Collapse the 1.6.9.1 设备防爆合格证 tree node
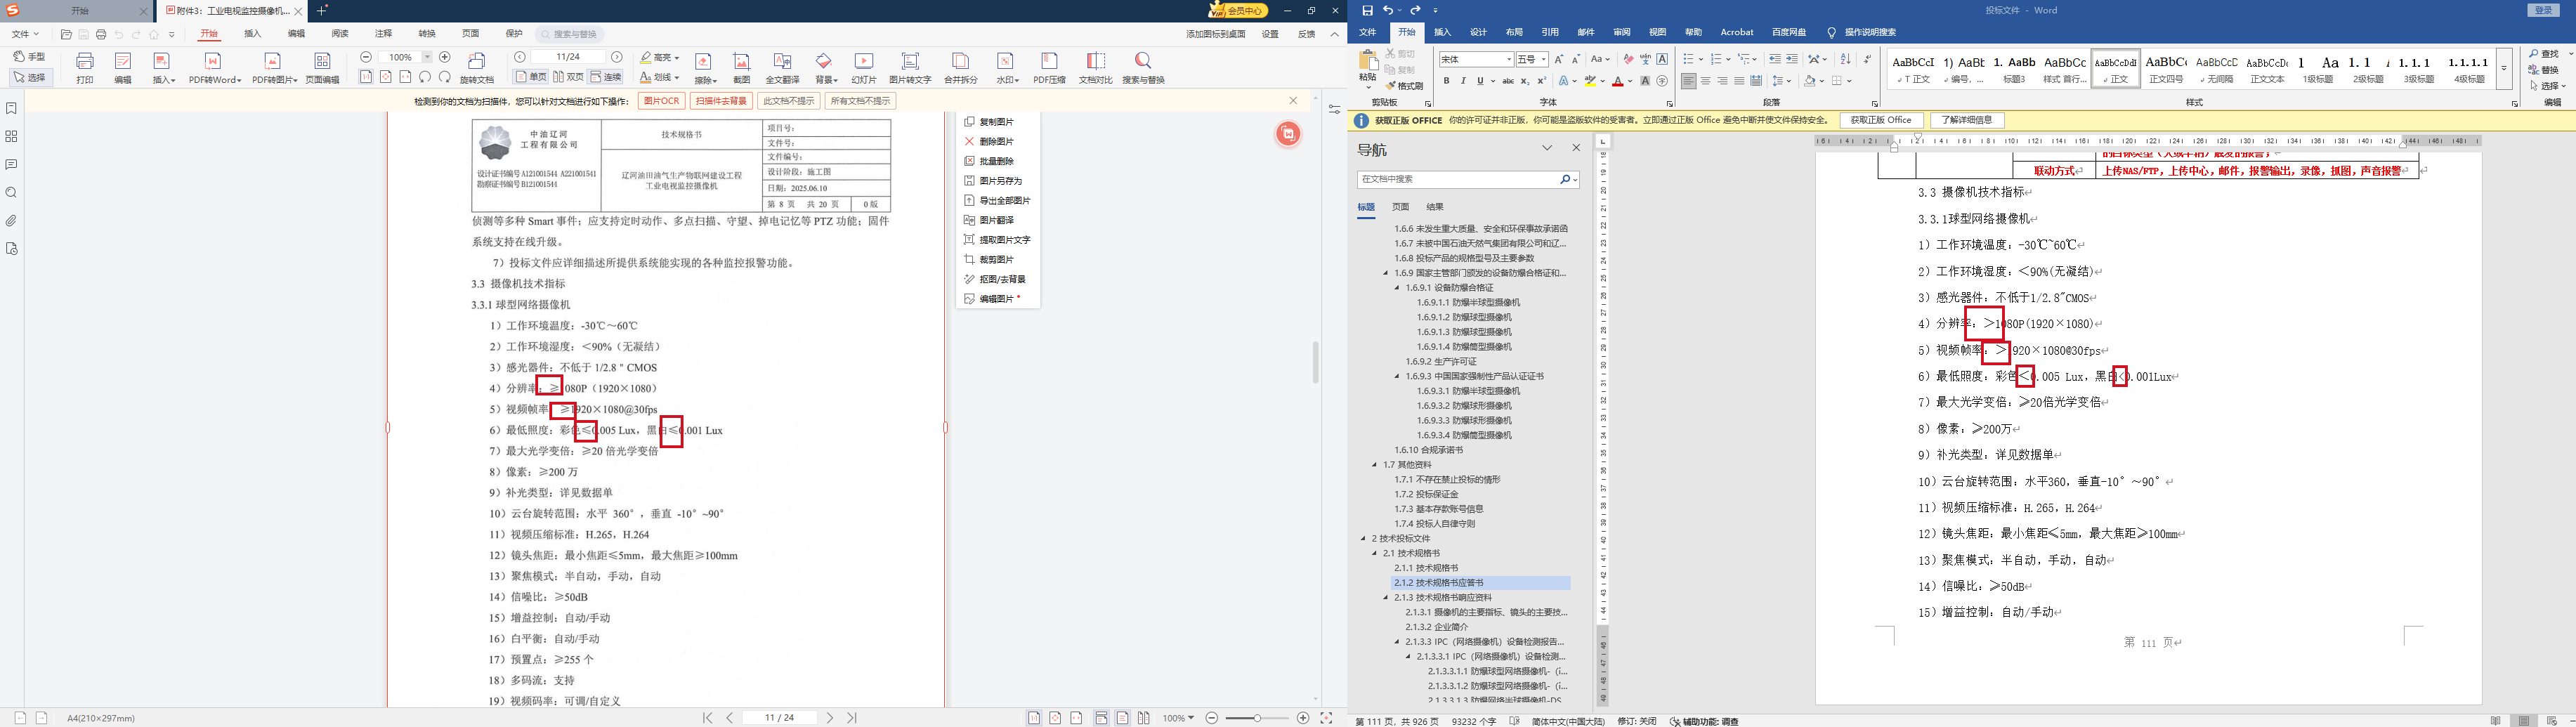 1397,288
